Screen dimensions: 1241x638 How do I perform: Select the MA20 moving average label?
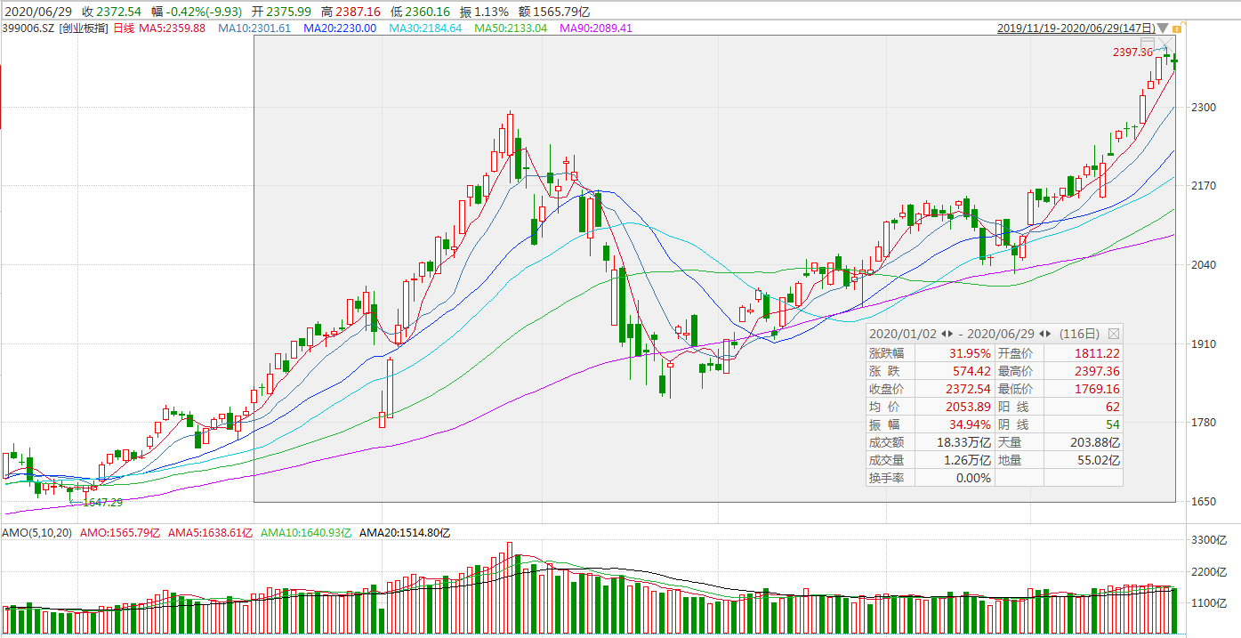340,28
